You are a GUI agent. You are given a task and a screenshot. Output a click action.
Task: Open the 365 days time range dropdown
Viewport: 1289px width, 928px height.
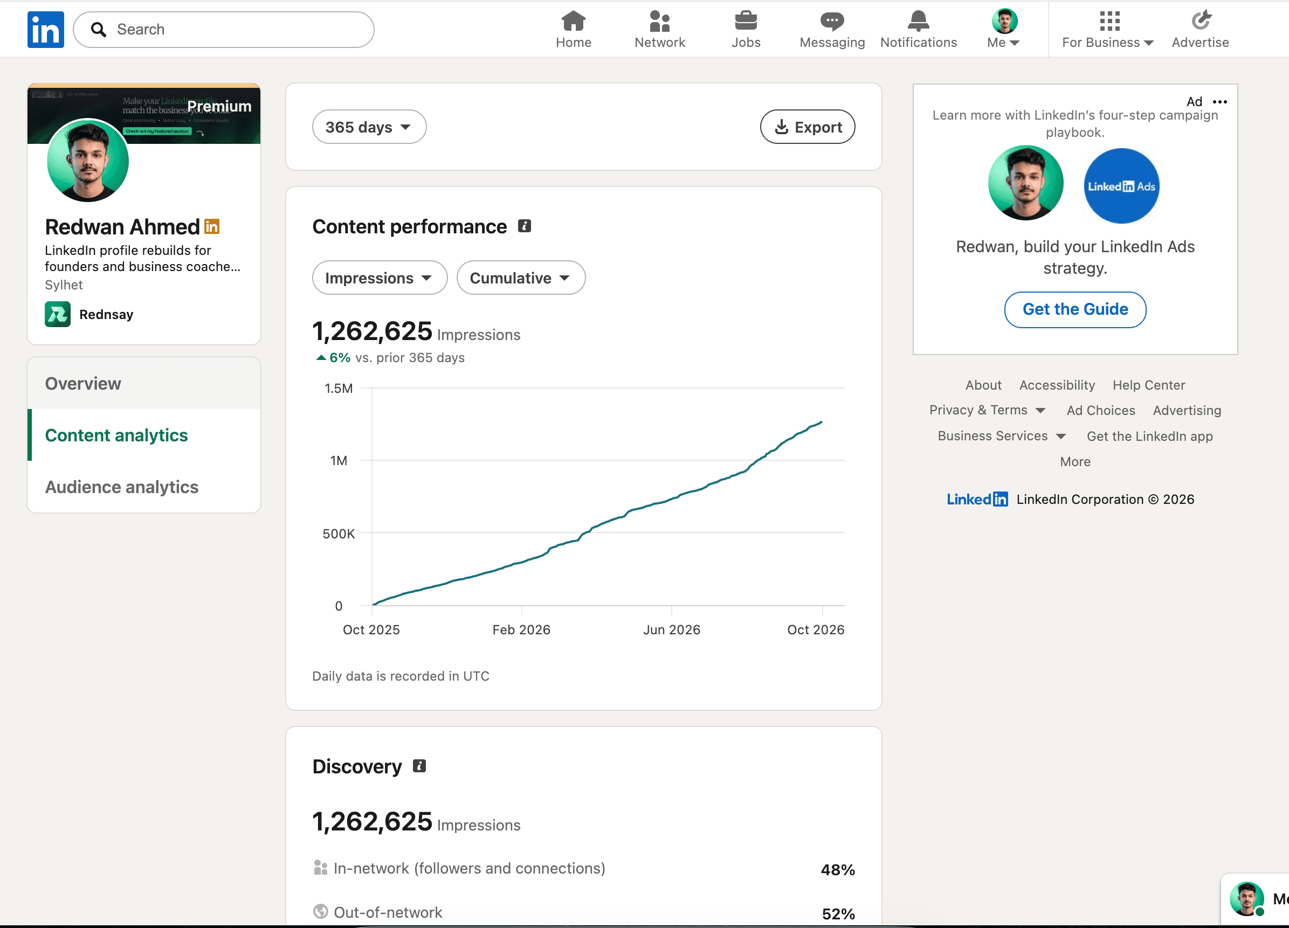tap(369, 127)
